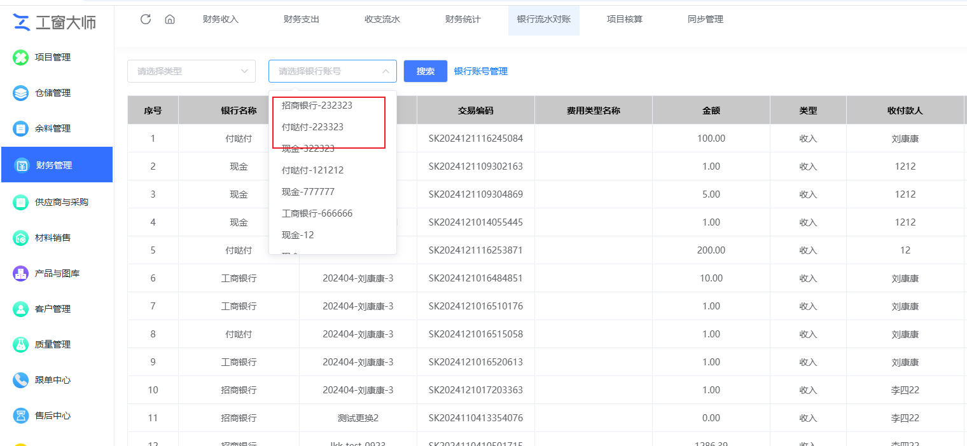
Task: Open 仓储管理 sidebar icon
Action: pyautogui.click(x=21, y=93)
